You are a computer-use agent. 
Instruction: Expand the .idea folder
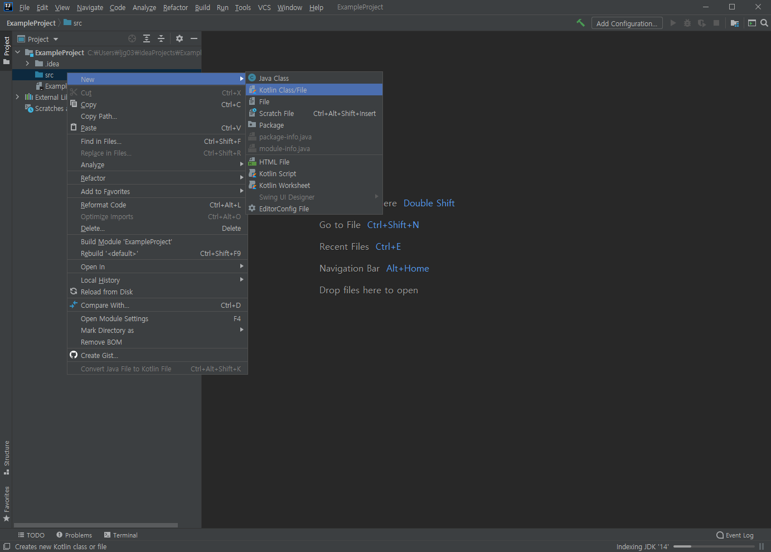(x=27, y=64)
